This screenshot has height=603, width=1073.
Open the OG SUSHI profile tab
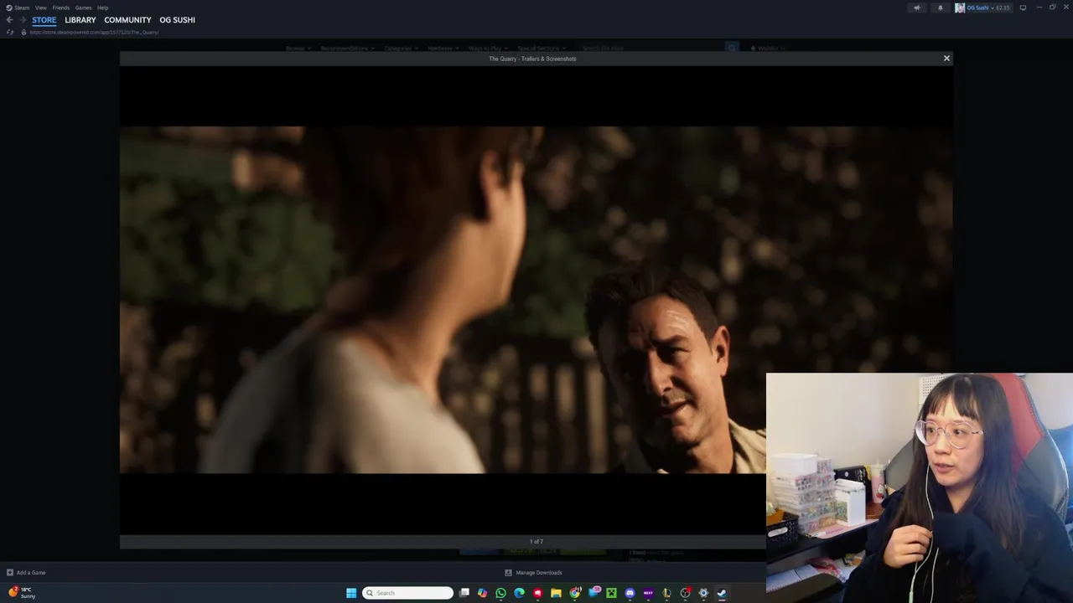point(177,20)
